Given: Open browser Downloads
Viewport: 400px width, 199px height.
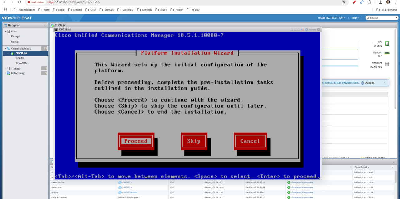Looking at the screenshot, I should [380, 2].
